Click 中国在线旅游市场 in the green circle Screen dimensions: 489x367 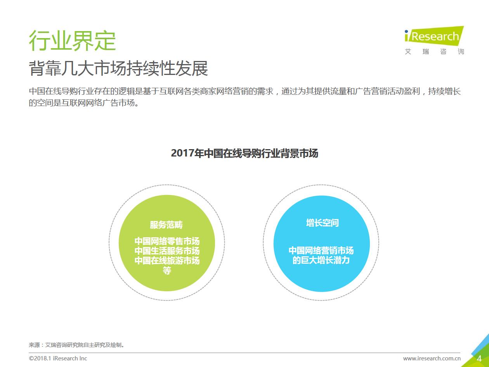(167, 261)
